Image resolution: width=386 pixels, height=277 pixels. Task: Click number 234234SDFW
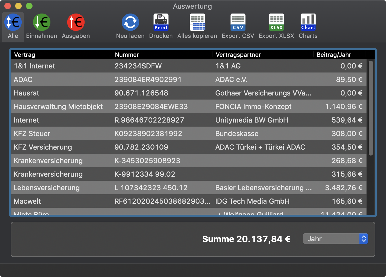pos(138,66)
